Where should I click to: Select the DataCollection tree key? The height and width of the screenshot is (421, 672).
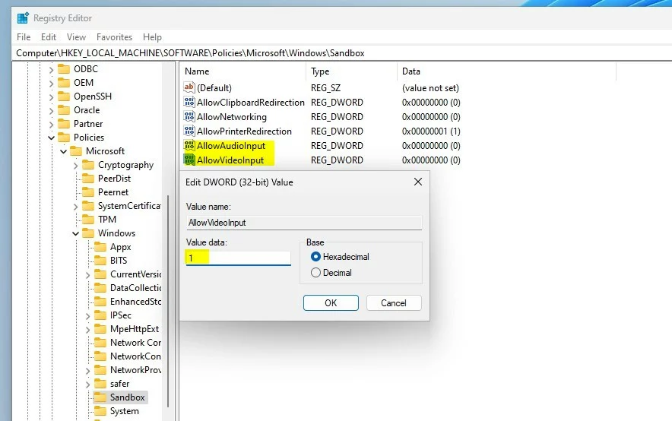coord(135,288)
